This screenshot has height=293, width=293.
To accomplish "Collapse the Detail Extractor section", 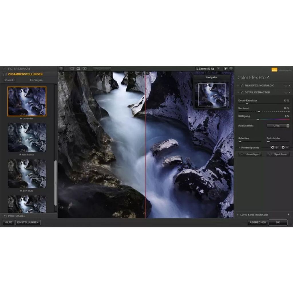I will point(238,92).
